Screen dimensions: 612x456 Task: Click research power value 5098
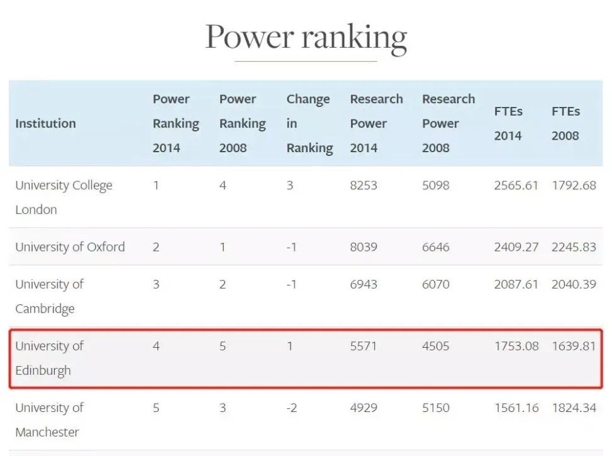[436, 185]
